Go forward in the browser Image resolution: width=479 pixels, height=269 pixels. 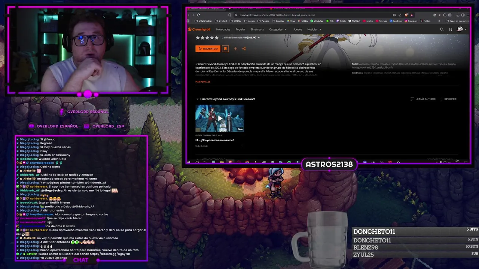(193, 15)
